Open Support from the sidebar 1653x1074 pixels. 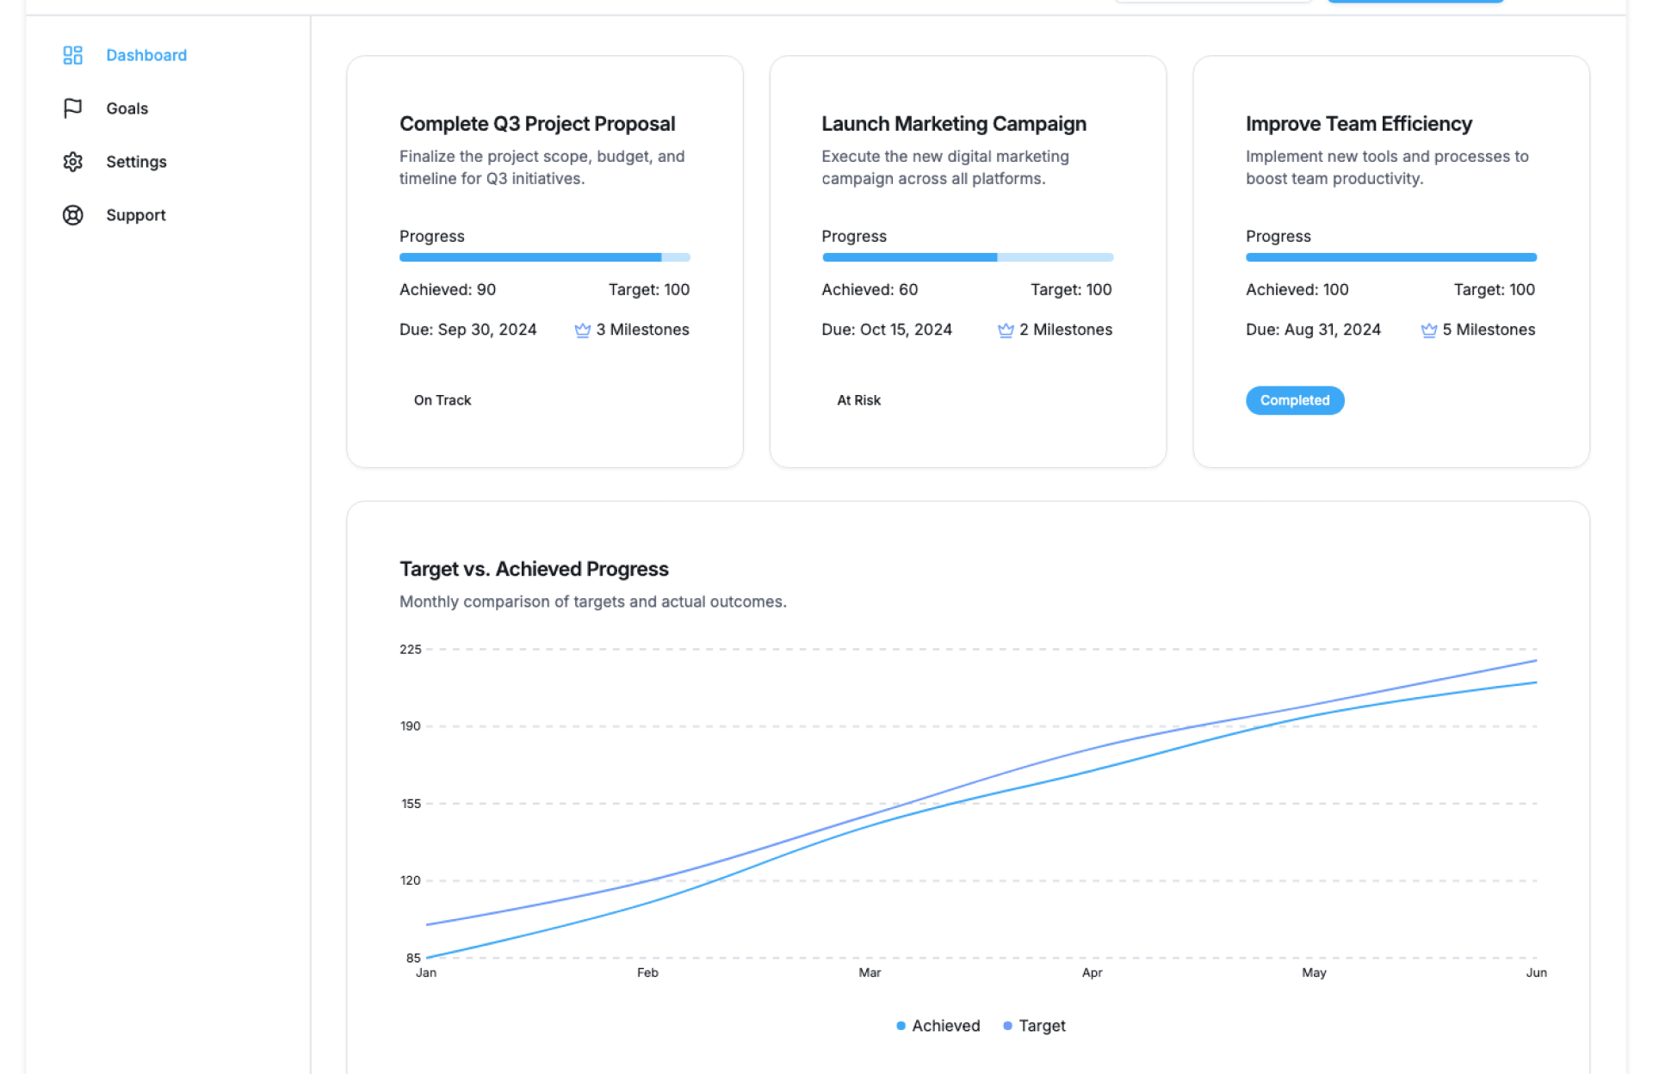click(x=136, y=215)
